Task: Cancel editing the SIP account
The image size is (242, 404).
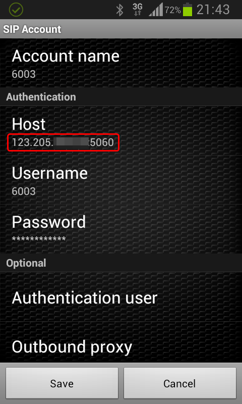Action: (x=180, y=383)
